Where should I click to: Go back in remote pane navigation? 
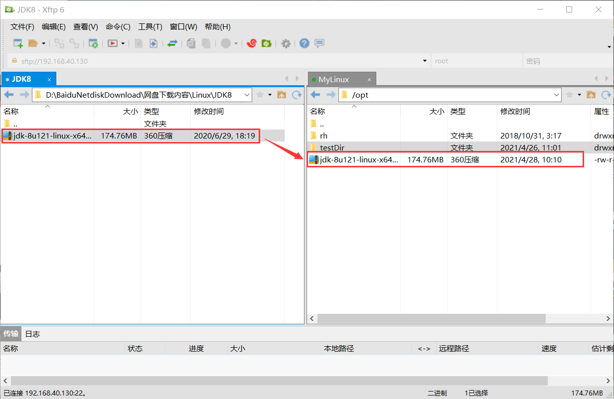[315, 95]
